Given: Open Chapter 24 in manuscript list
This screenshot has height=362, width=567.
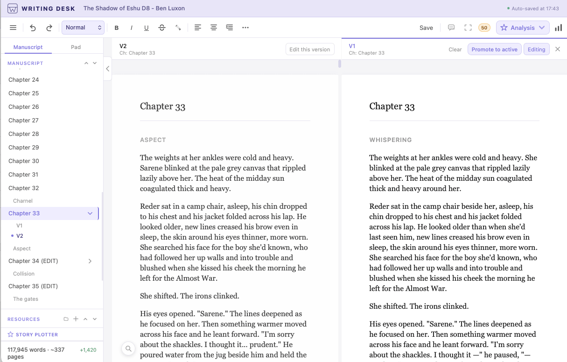Looking at the screenshot, I should click(x=24, y=80).
